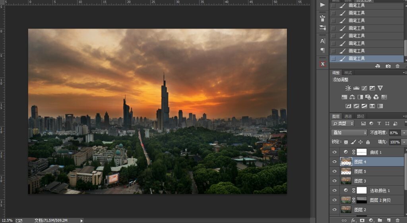The height and width of the screenshot is (223, 407).
Task: Click the red X extension panel icon
Action: tap(322, 64)
